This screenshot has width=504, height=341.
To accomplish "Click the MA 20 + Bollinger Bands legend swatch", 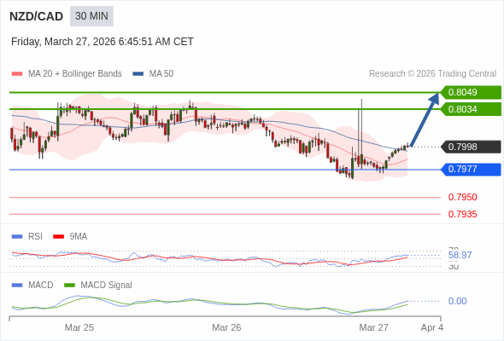I will (x=17, y=74).
